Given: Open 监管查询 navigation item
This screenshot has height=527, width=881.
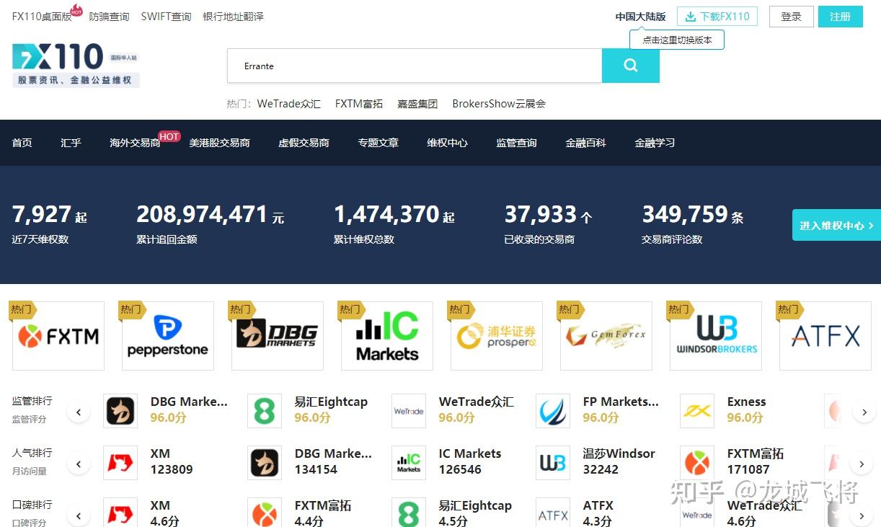Looking at the screenshot, I should 516,143.
